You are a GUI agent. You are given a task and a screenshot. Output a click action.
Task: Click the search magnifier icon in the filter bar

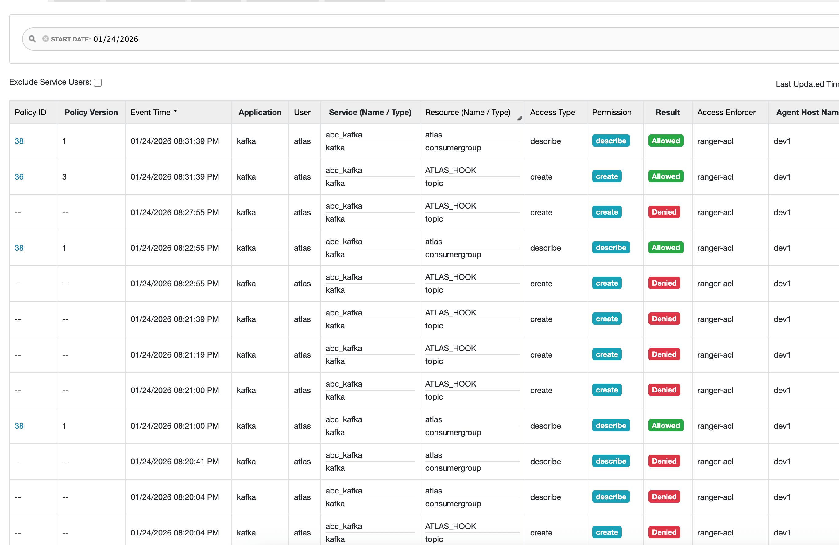point(32,39)
